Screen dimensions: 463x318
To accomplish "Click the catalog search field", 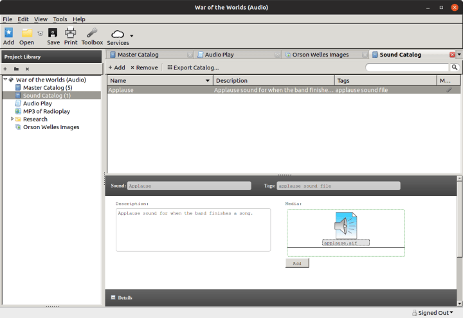I will click(407, 67).
